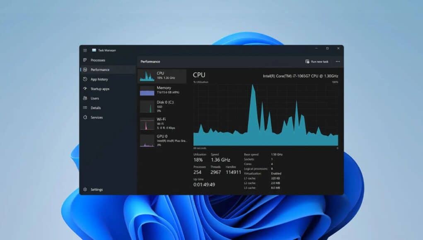Viewport: 423px width, 240px height.
Task: Select the Memory usage thumbnail
Action: [x=147, y=91]
